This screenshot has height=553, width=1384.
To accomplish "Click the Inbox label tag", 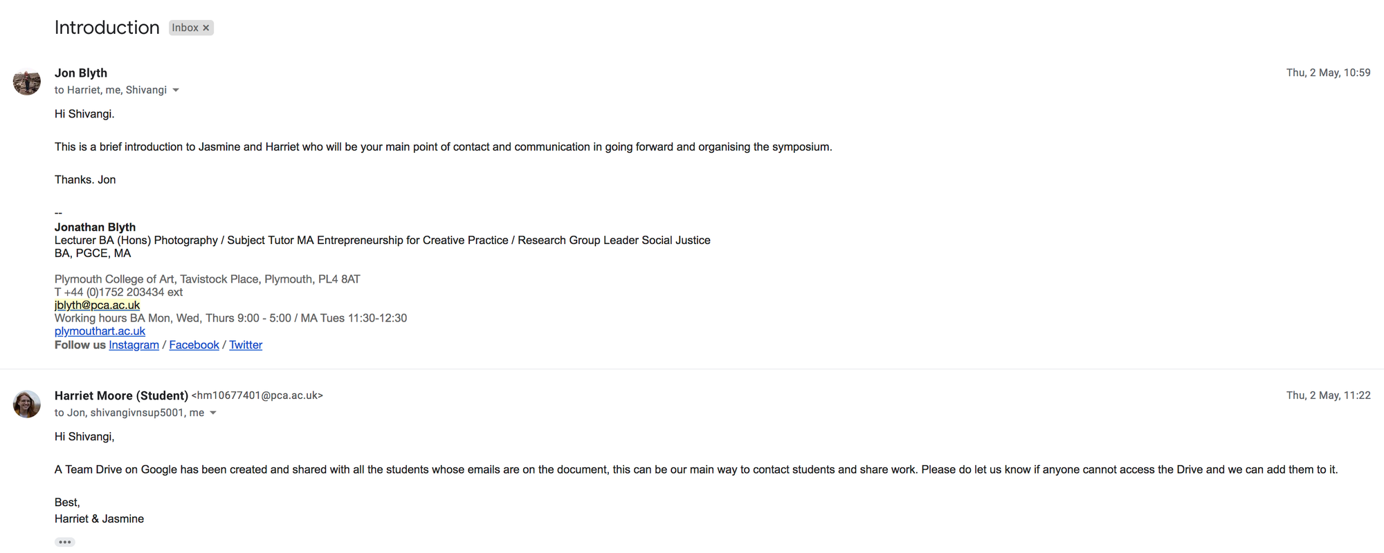I will point(185,28).
